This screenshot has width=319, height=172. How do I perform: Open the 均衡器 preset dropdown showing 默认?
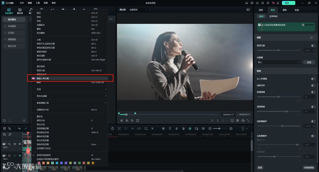pos(279,62)
